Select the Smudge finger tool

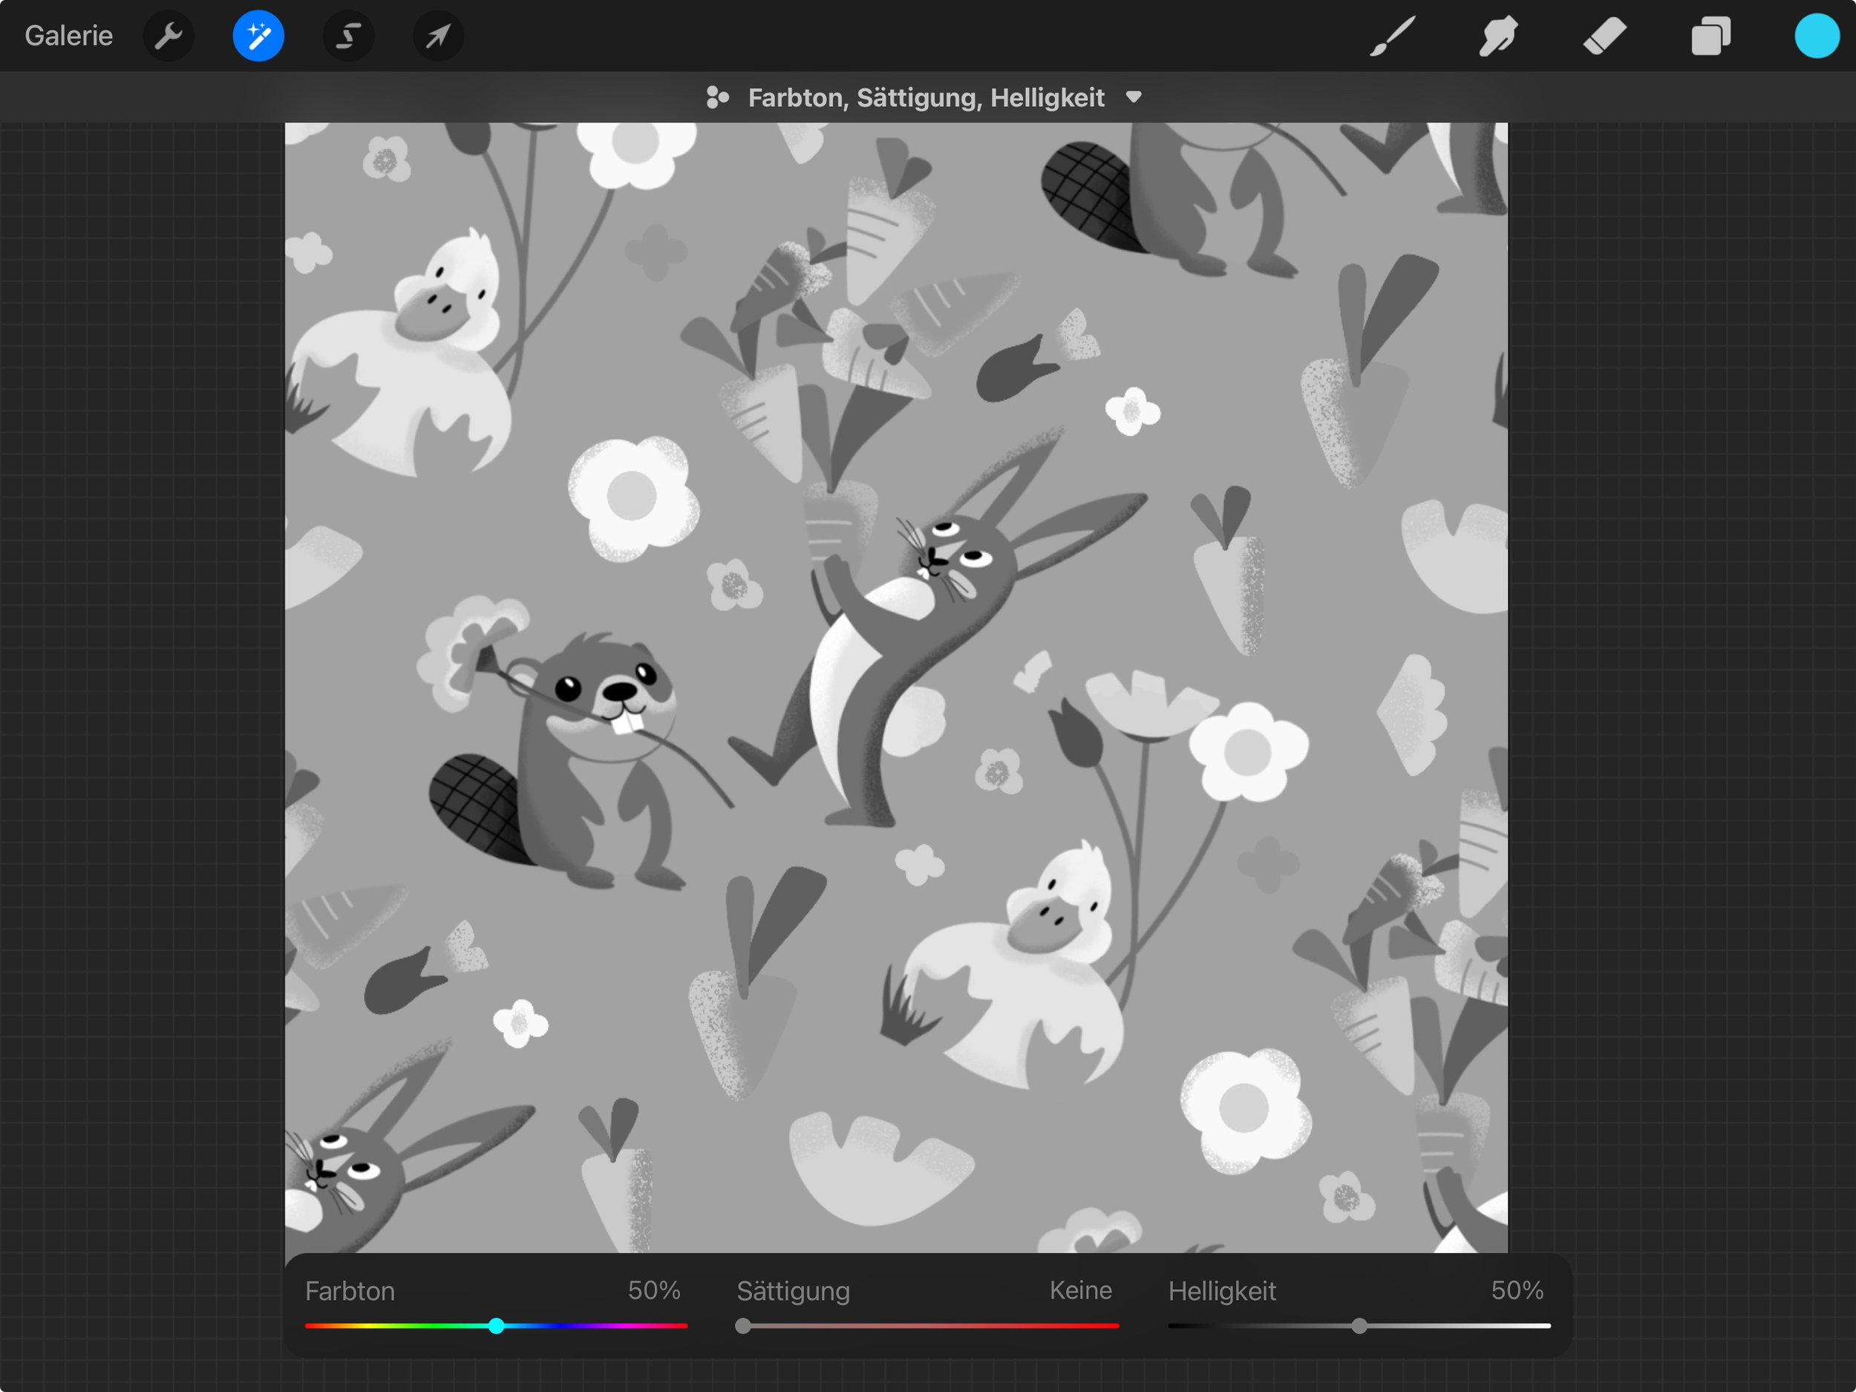click(1497, 36)
